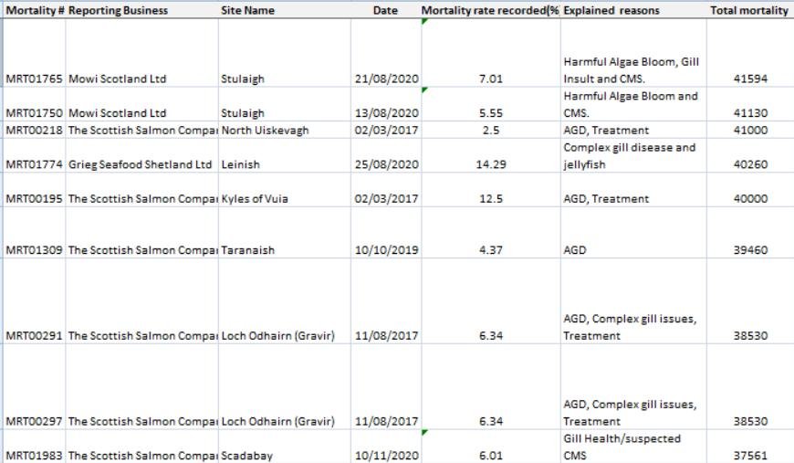Select the "Complex gill disease and jellyfish" cell

(x=629, y=156)
